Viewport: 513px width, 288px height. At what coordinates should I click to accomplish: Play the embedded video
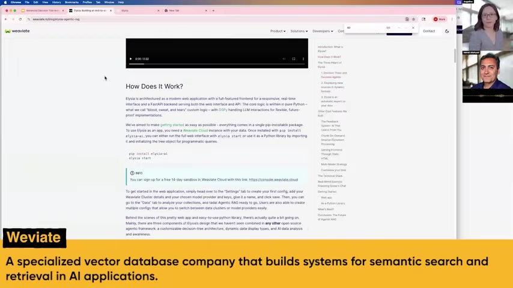tap(130, 59)
